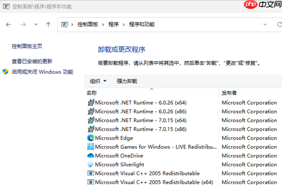The width and height of the screenshot is (282, 187).
Task: Select 控制面板 in the address breadcrumb
Action: [x=87, y=24]
